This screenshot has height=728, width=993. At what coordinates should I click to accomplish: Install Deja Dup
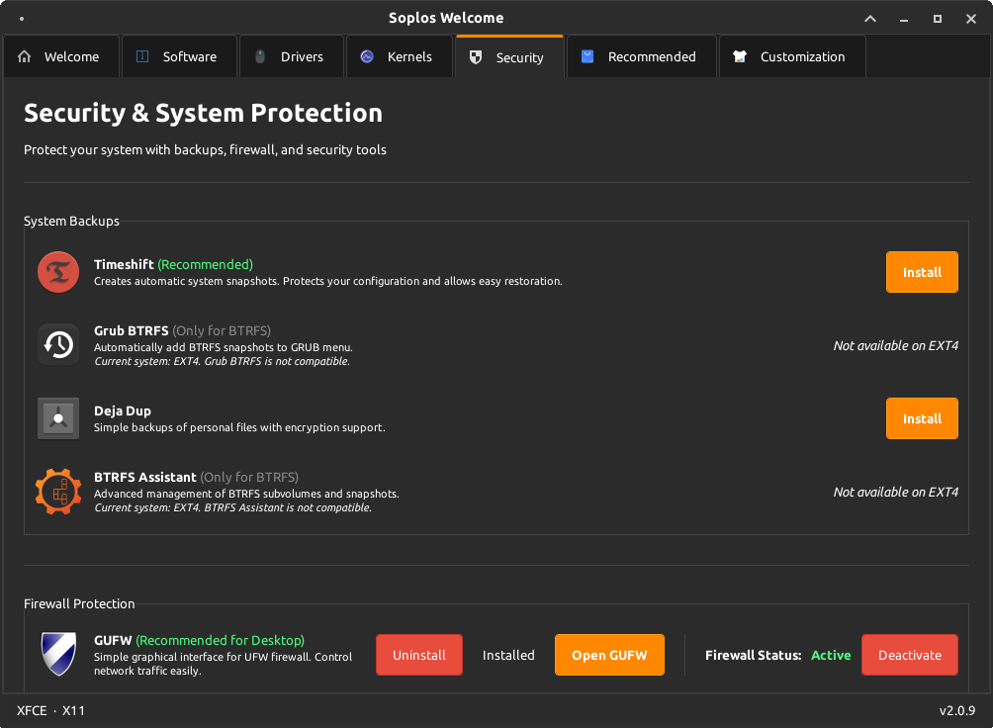tap(922, 418)
